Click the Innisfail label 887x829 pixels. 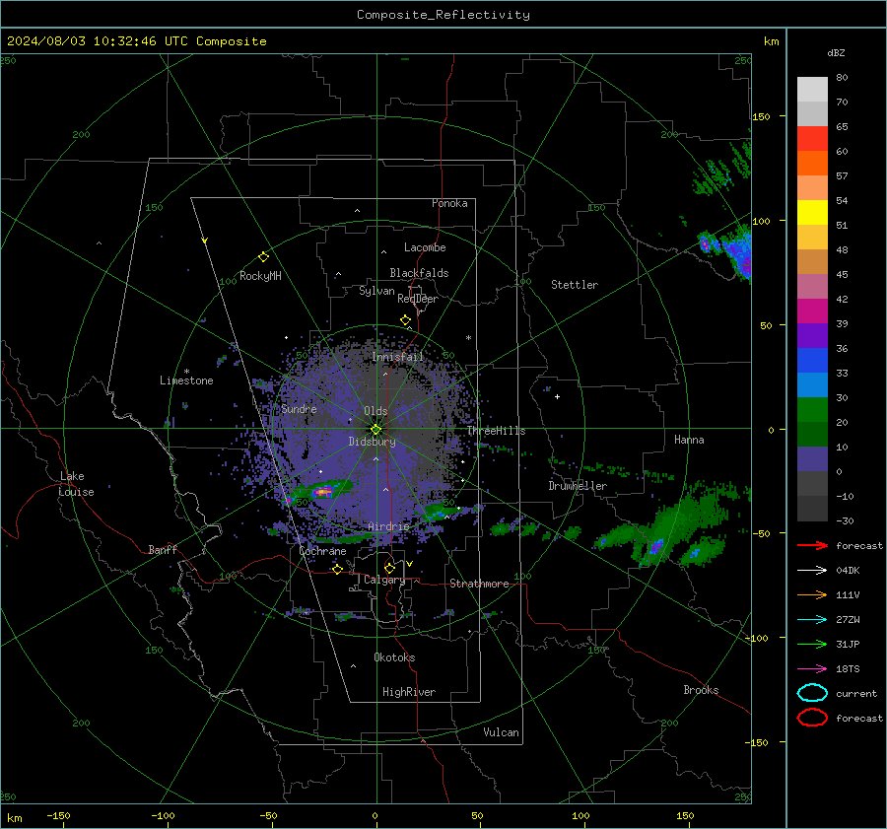(x=398, y=357)
